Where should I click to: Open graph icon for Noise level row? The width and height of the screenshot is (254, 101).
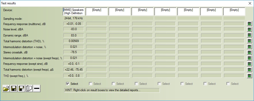[249, 29]
